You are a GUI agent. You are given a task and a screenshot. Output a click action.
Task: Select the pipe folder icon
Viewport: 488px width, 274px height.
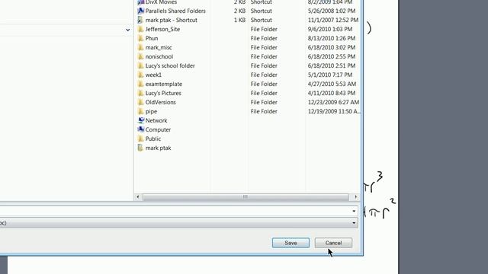140,112
